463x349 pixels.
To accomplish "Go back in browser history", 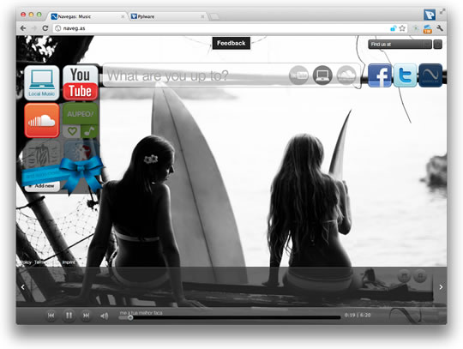I will click(x=23, y=28).
